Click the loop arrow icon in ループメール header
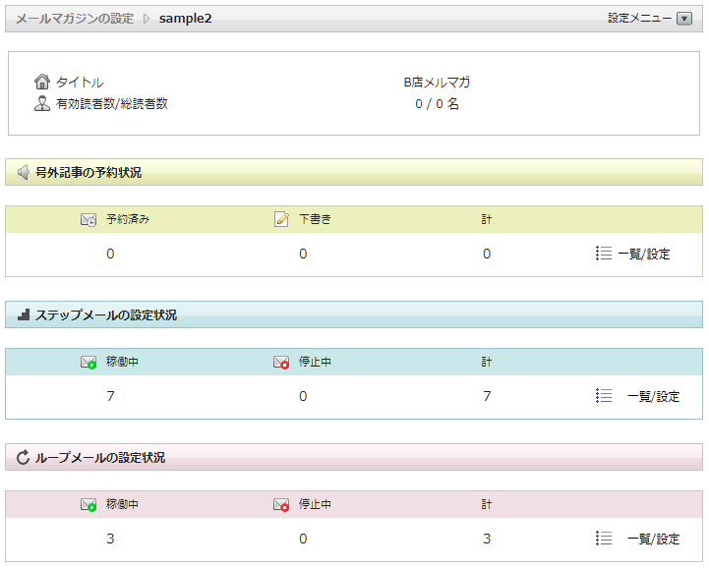The height and width of the screenshot is (569, 709). [x=24, y=458]
